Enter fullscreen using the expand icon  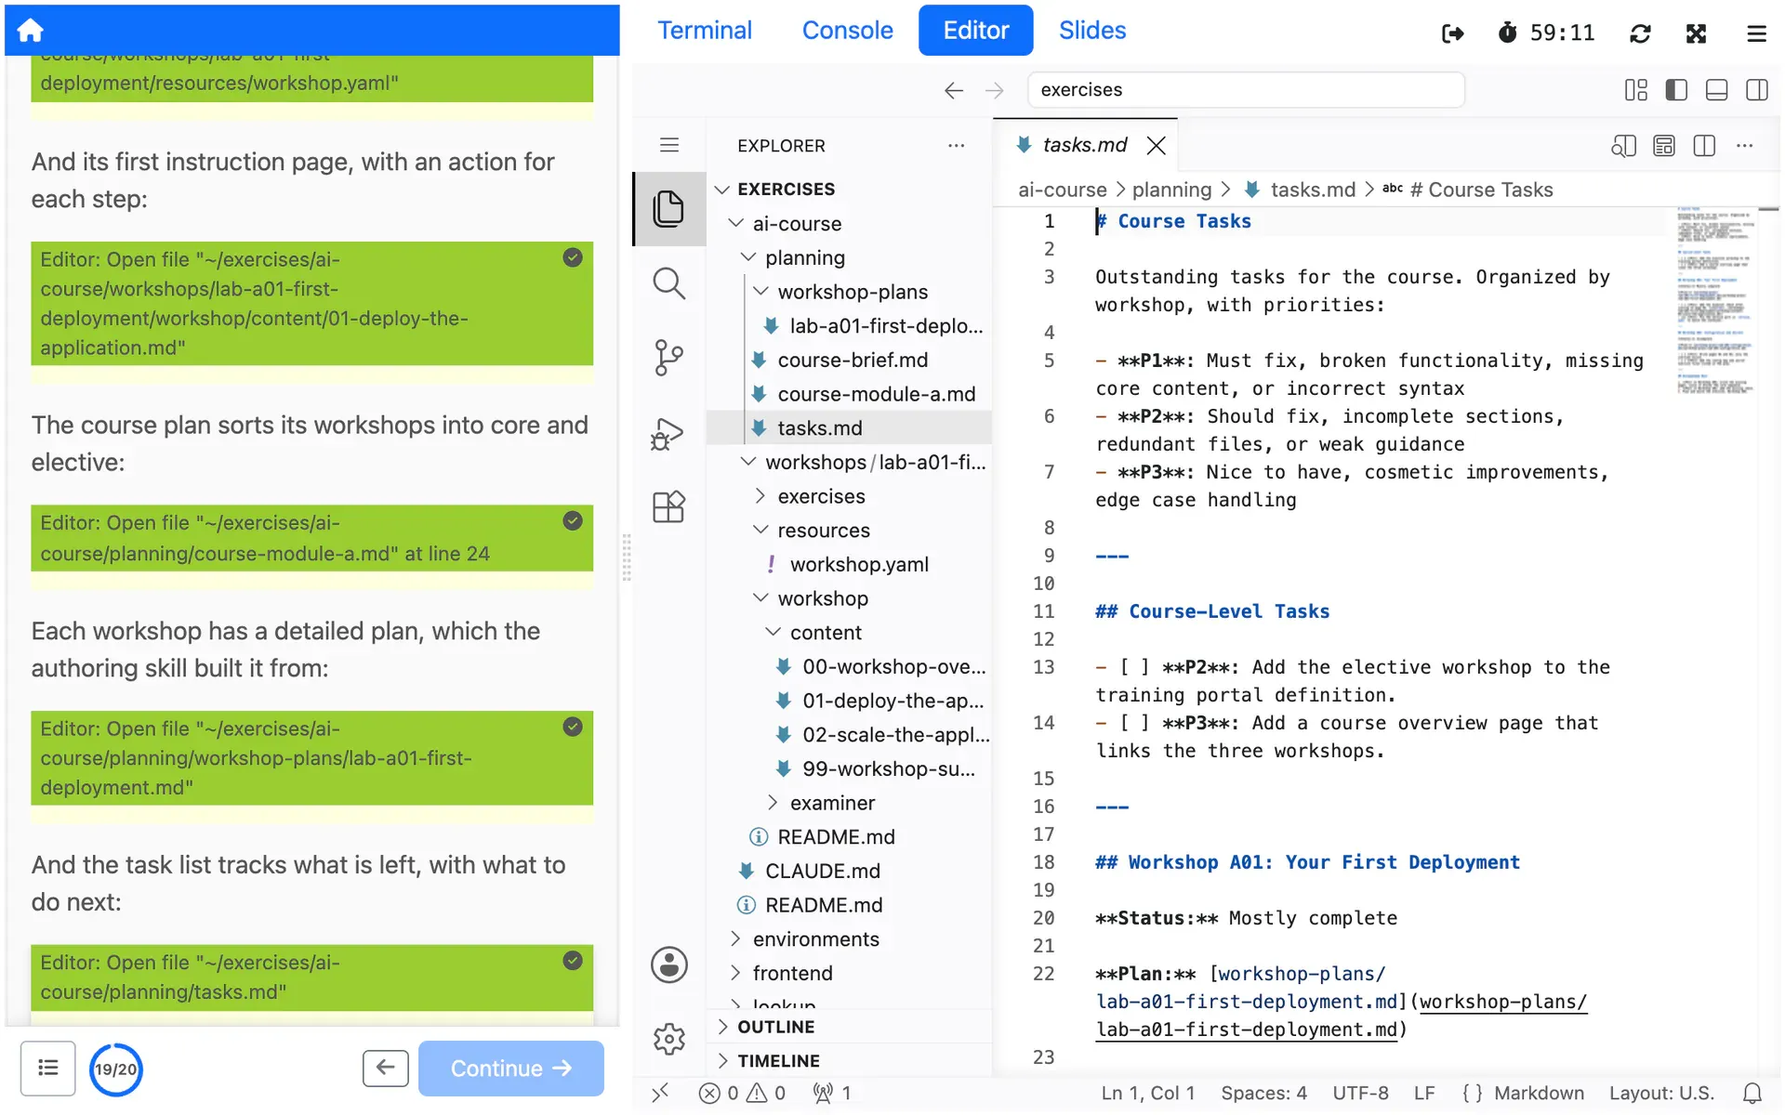point(1697,33)
